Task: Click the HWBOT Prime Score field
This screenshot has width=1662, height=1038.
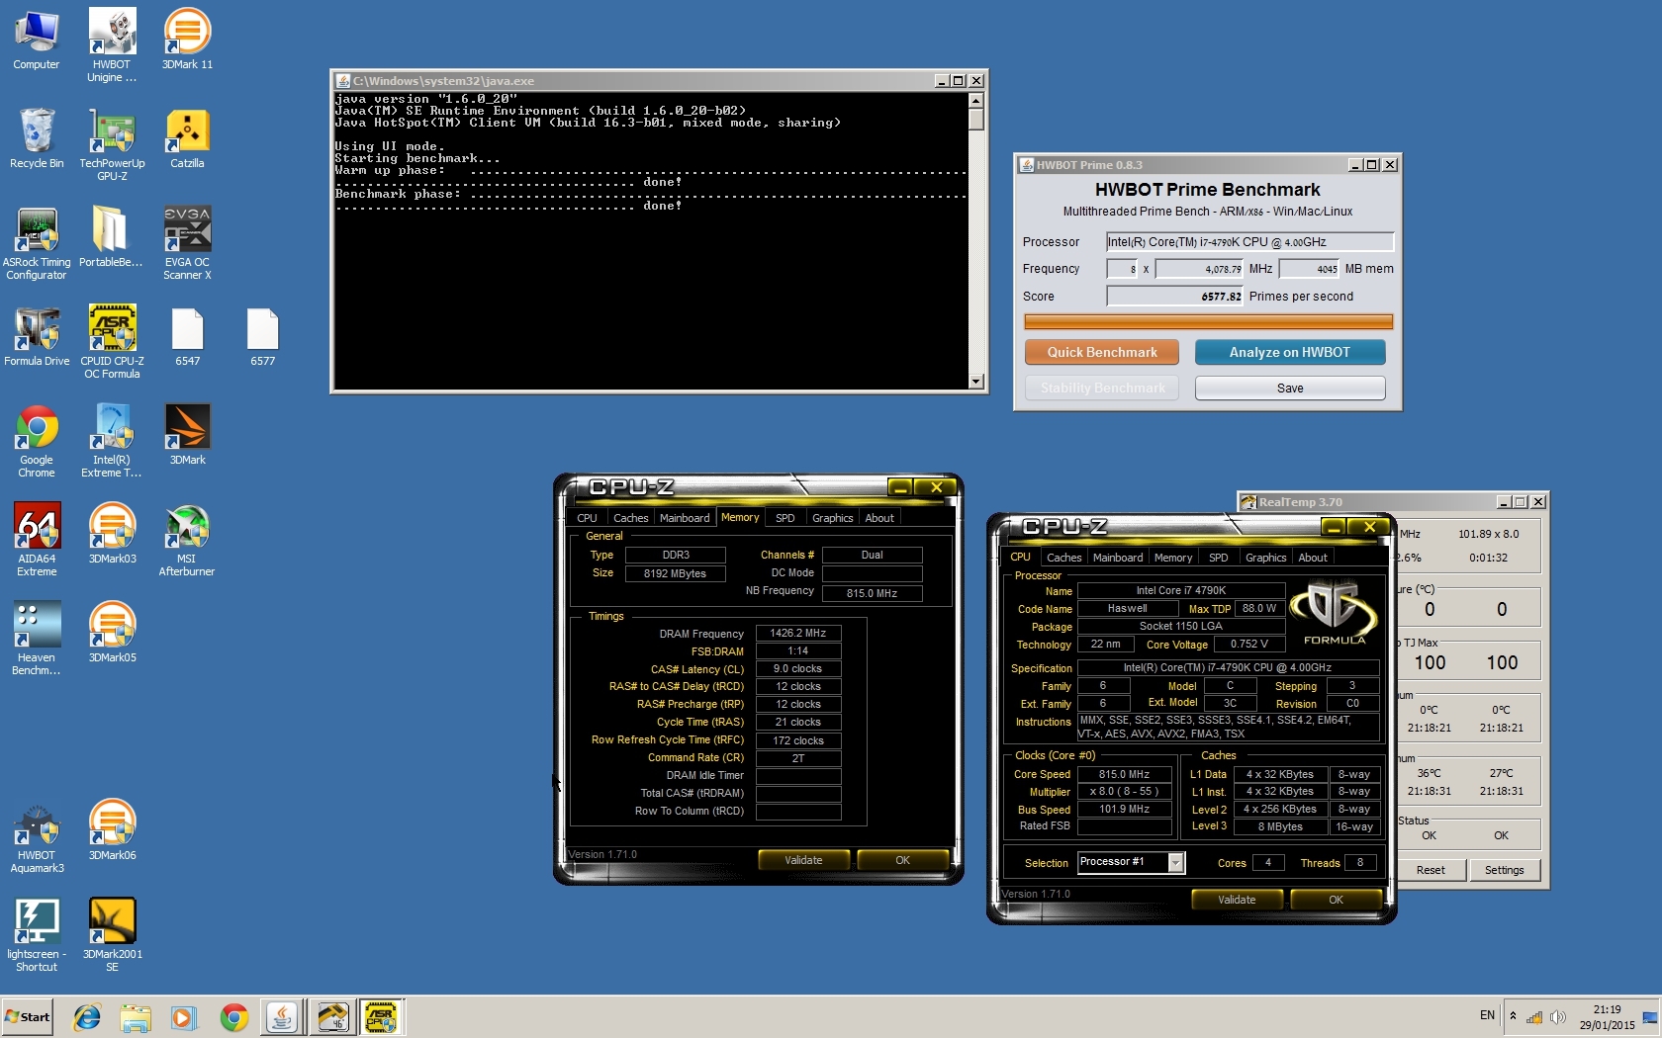Action: pyautogui.click(x=1174, y=296)
